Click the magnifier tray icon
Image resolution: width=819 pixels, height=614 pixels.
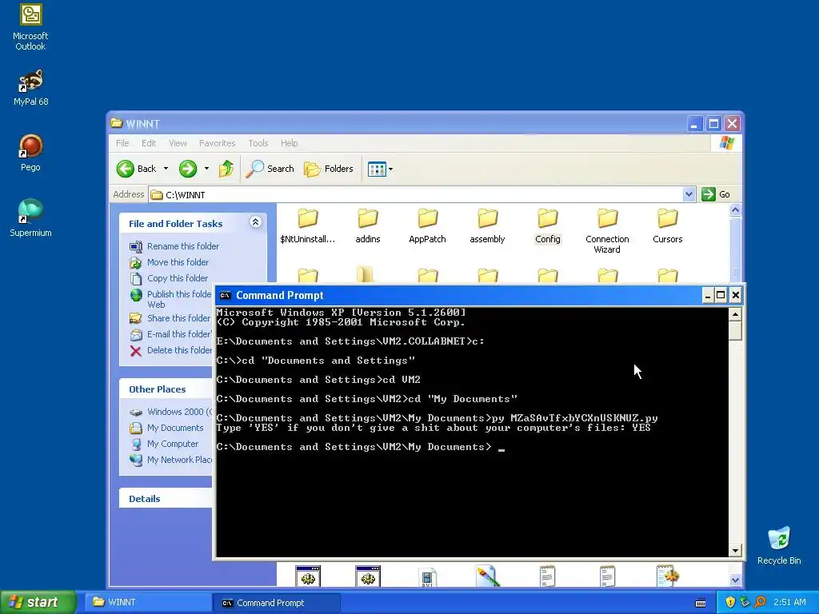[760, 602]
